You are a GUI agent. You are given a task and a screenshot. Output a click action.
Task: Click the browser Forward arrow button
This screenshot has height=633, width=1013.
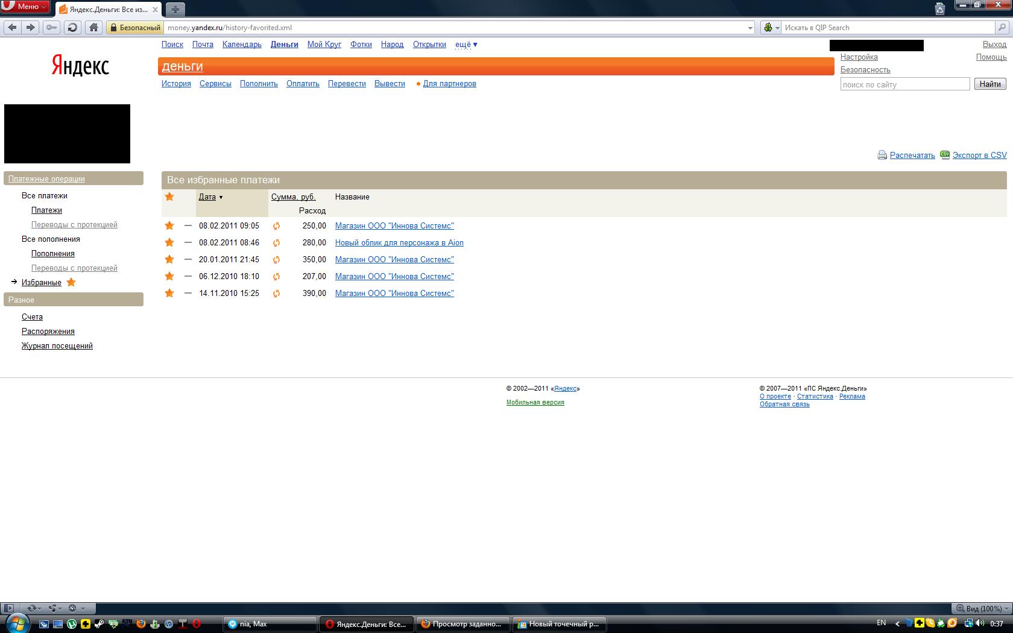click(x=31, y=27)
